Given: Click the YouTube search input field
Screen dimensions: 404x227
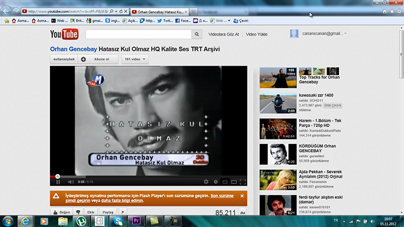Looking at the screenshot, I should [x=139, y=34].
